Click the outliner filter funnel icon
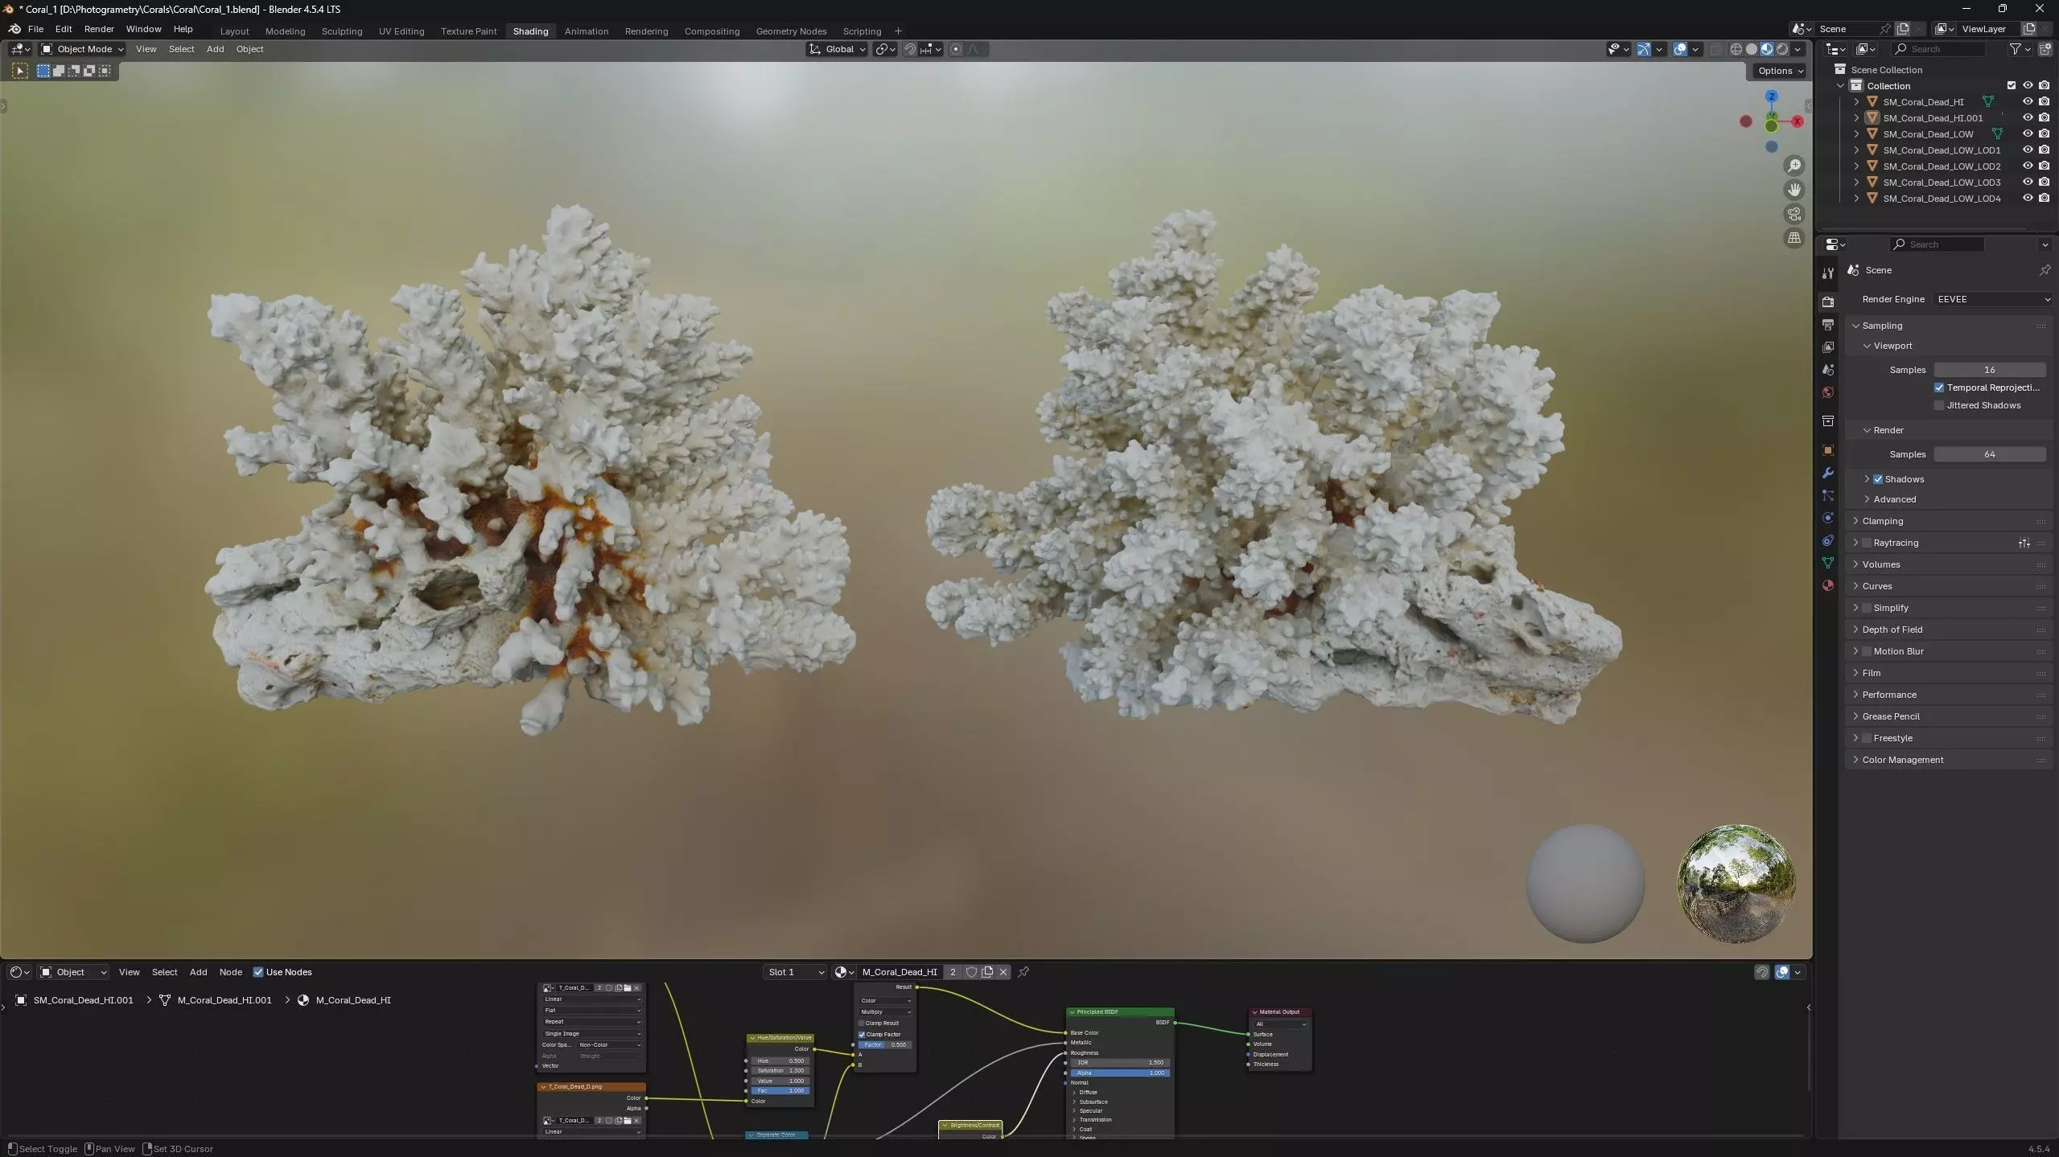This screenshot has height=1157, width=2059. click(x=2016, y=49)
